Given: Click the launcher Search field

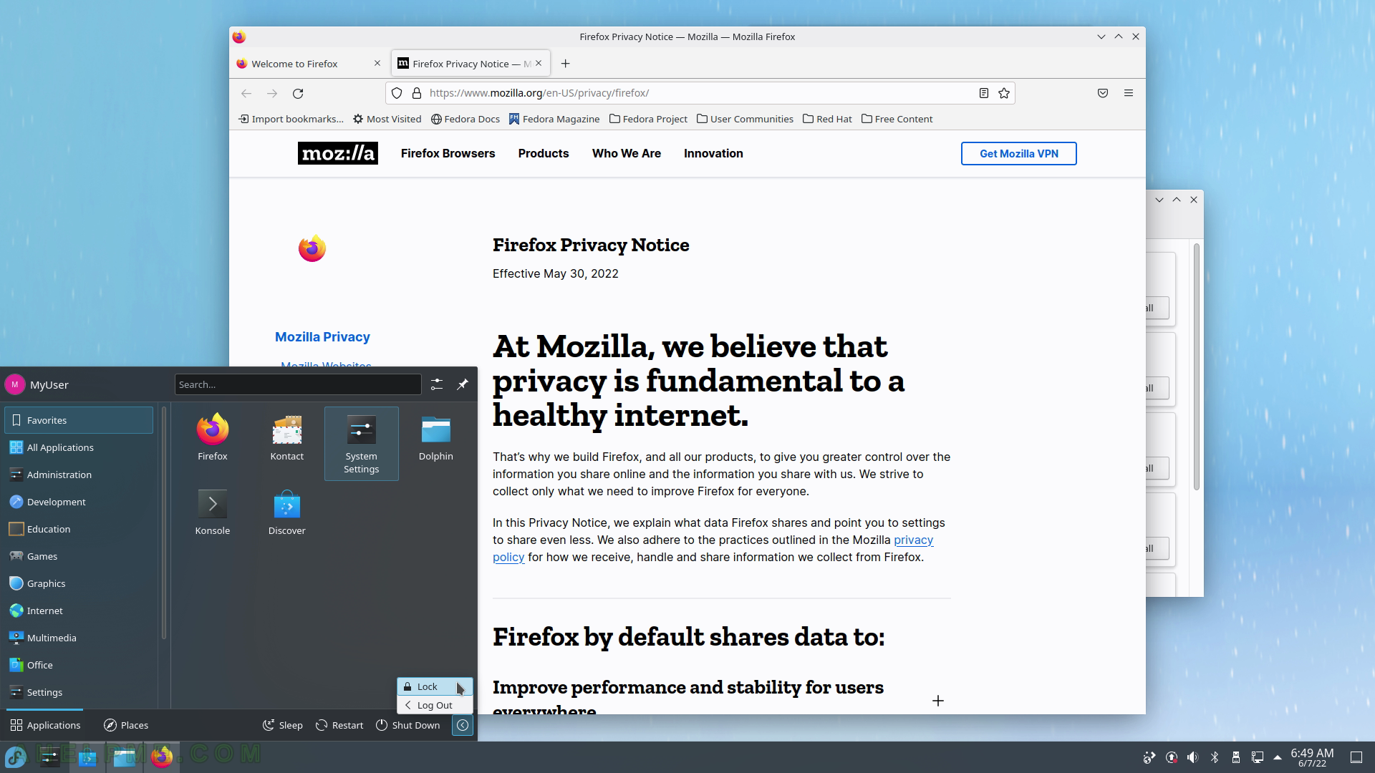Looking at the screenshot, I should coord(298,384).
